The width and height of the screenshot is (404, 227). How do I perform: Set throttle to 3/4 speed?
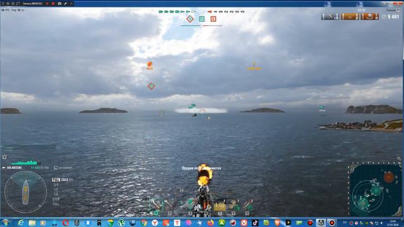[56, 185]
